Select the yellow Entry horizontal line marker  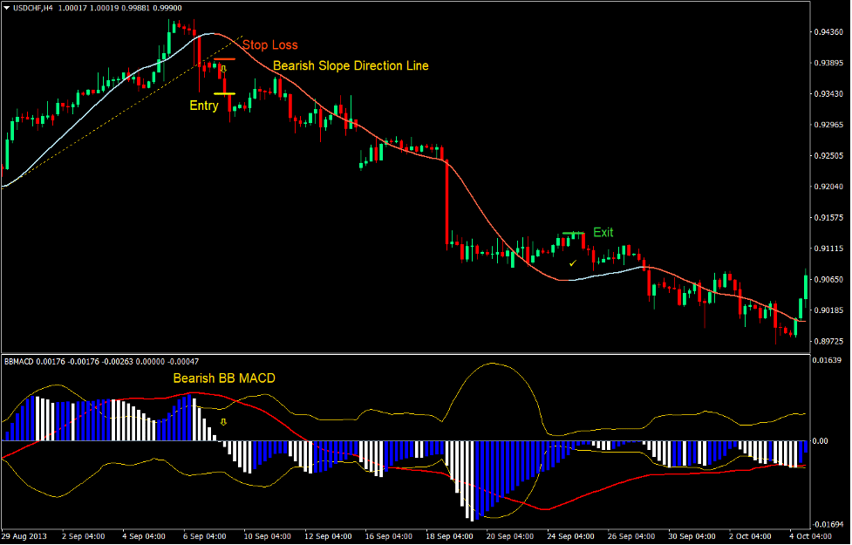(x=224, y=93)
